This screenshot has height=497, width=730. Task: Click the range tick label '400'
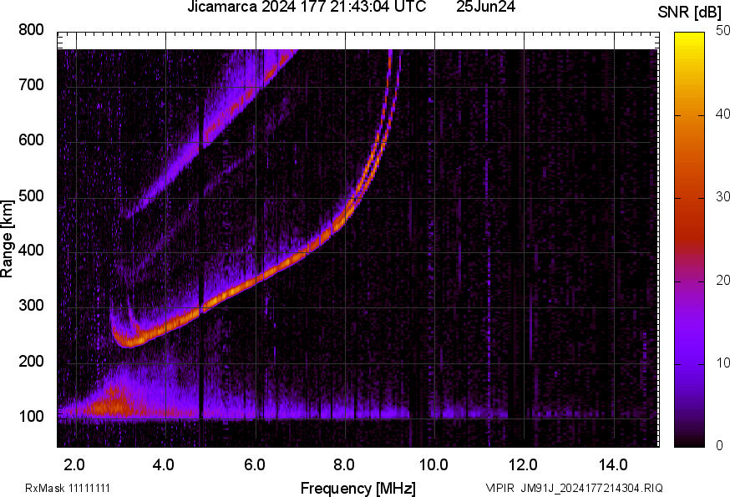coord(31,250)
